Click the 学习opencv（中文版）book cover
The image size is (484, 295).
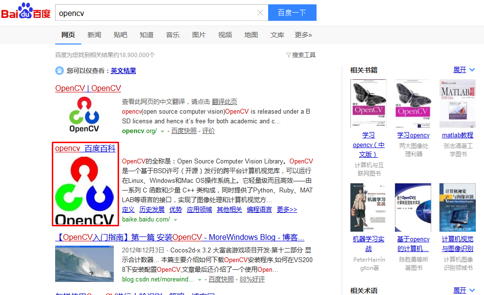click(368, 103)
